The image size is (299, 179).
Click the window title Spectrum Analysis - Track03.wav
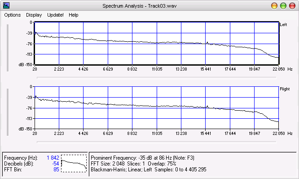140,6
